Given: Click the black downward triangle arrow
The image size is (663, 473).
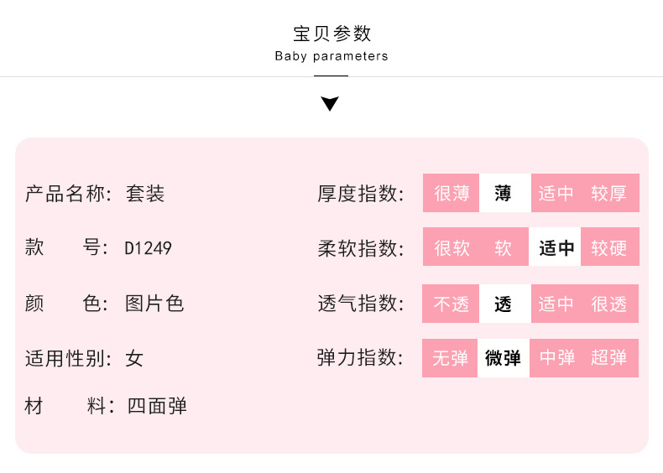Looking at the screenshot, I should coord(330,104).
